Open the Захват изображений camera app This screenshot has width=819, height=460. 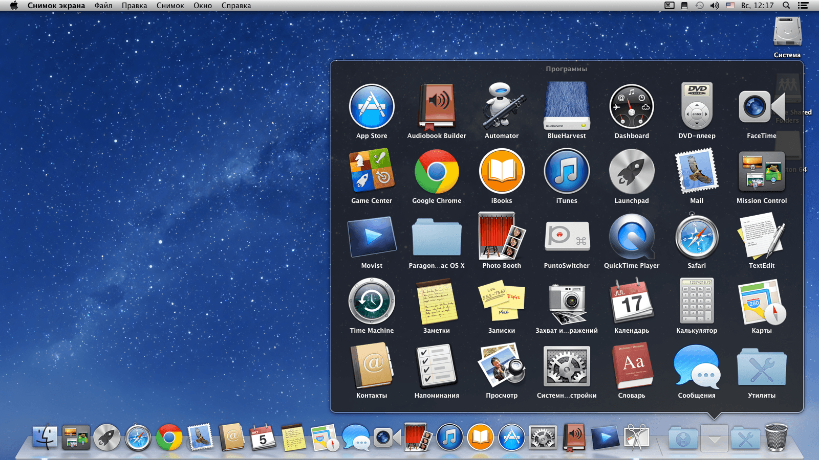(x=567, y=304)
